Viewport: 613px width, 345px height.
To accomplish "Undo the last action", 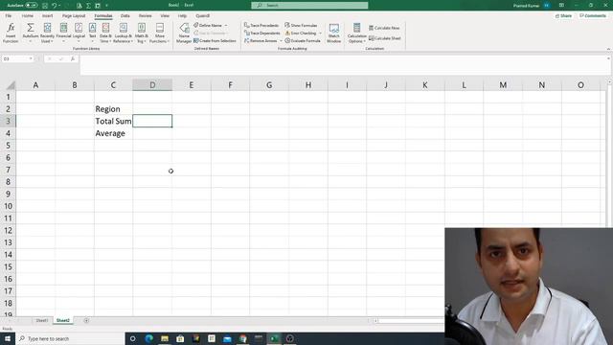I will (55, 6).
